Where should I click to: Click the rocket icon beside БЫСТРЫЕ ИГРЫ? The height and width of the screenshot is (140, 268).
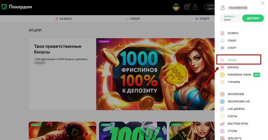click(x=222, y=124)
